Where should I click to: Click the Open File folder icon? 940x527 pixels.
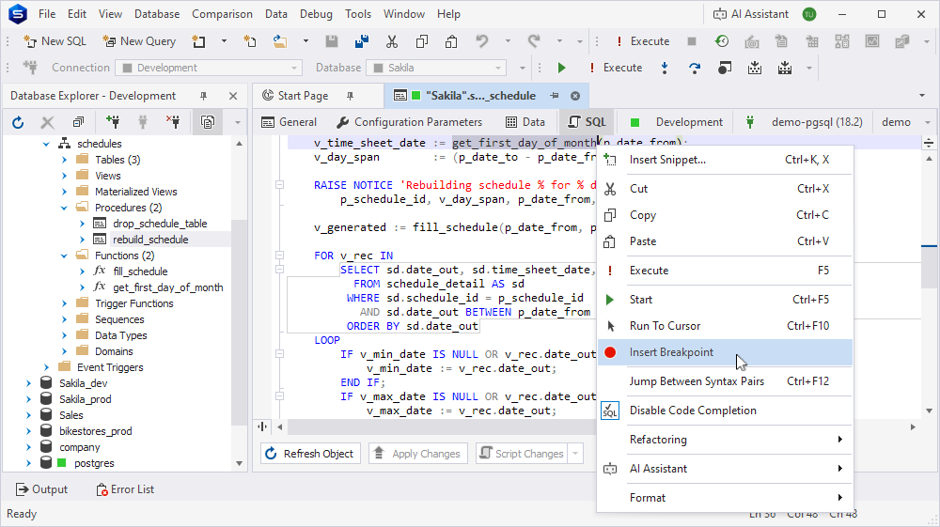(279, 41)
